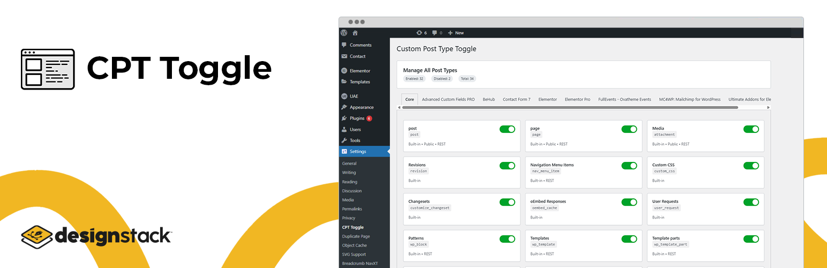Click the WordPress logo icon
Viewport: 827px width, 268px height.
click(x=344, y=33)
